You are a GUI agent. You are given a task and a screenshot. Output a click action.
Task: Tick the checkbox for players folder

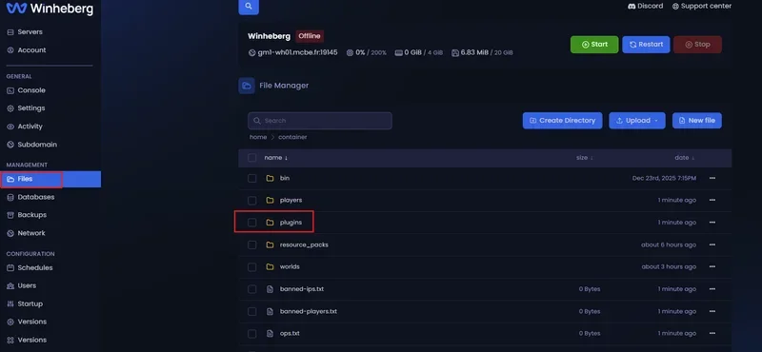(251, 200)
